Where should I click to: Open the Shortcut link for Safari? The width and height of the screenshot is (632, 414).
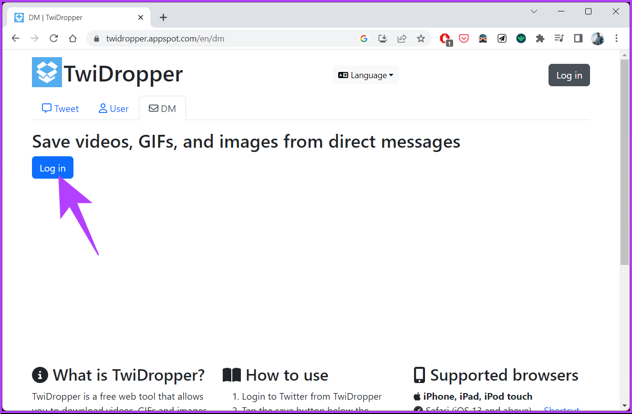point(561,409)
